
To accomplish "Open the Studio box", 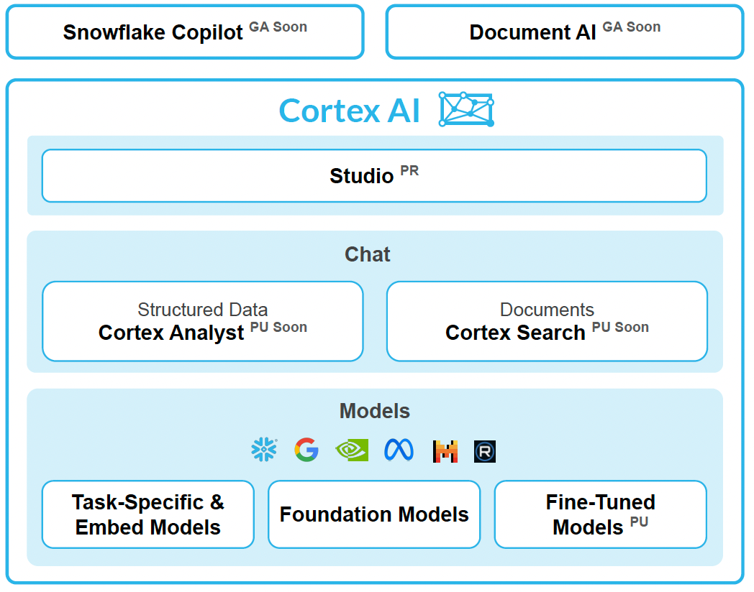I will (374, 176).
